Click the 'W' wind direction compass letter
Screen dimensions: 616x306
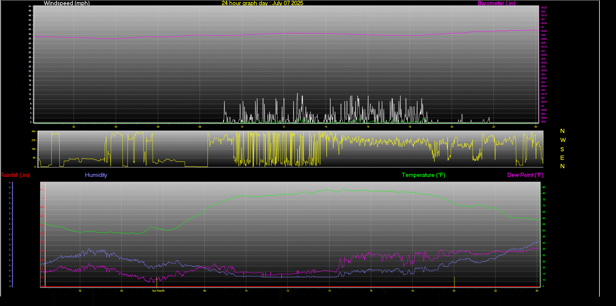click(563, 140)
